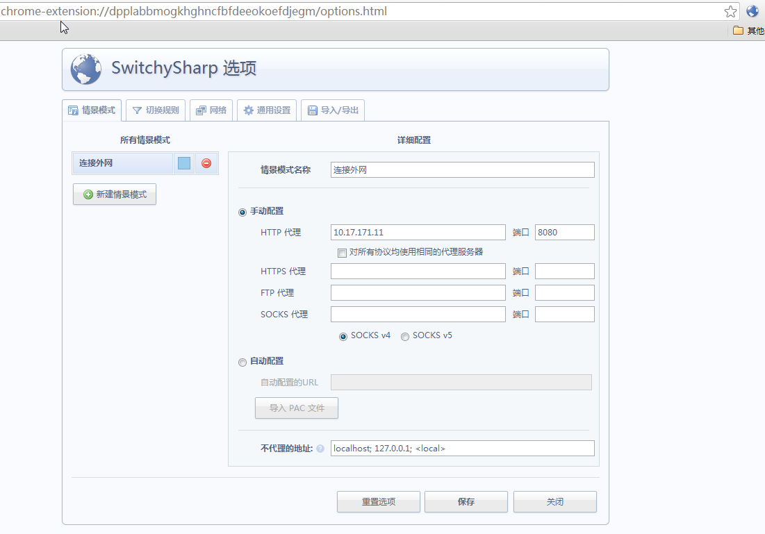
Task: Open the 导入/导出 tab
Action: point(333,110)
